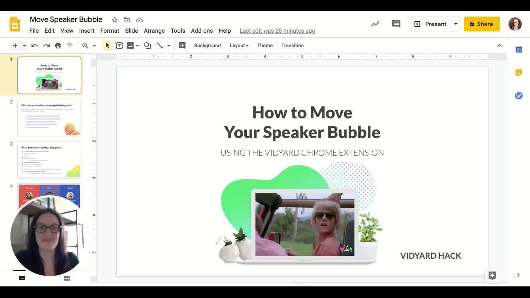The image size is (530, 298).
Task: Open the Arrange menu
Action: [154, 31]
